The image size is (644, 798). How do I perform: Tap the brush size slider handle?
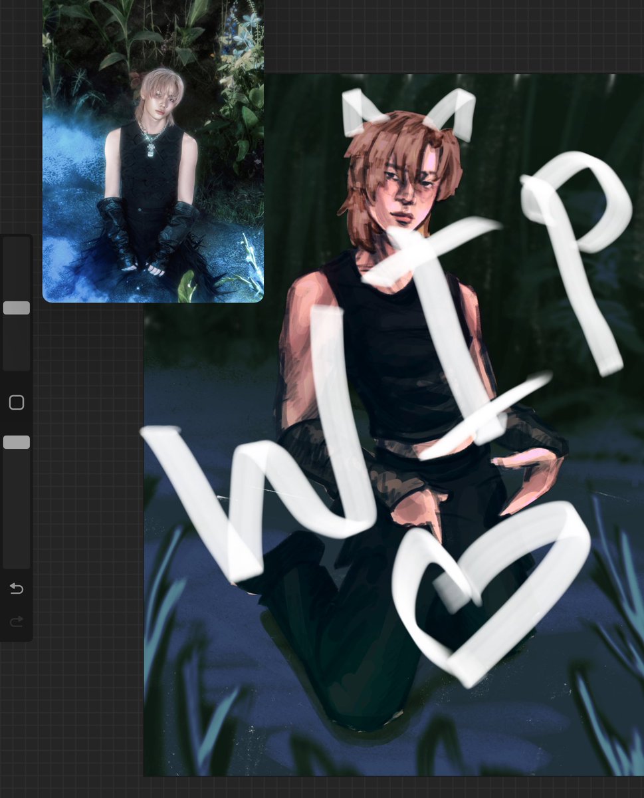pyautogui.click(x=17, y=307)
